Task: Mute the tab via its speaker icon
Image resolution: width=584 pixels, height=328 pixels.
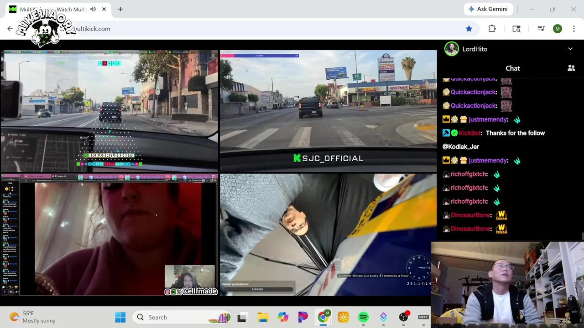Action: (x=93, y=9)
